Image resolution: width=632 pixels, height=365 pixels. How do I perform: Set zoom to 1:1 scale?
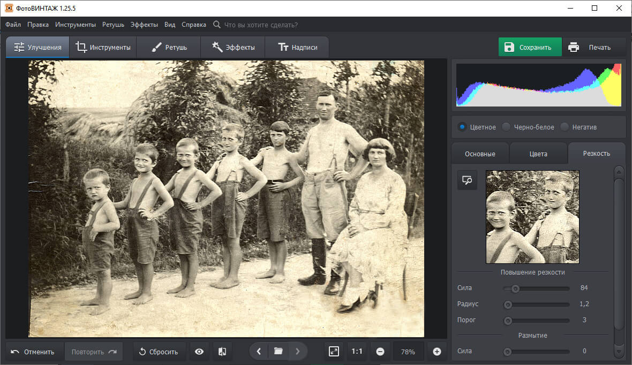(357, 352)
